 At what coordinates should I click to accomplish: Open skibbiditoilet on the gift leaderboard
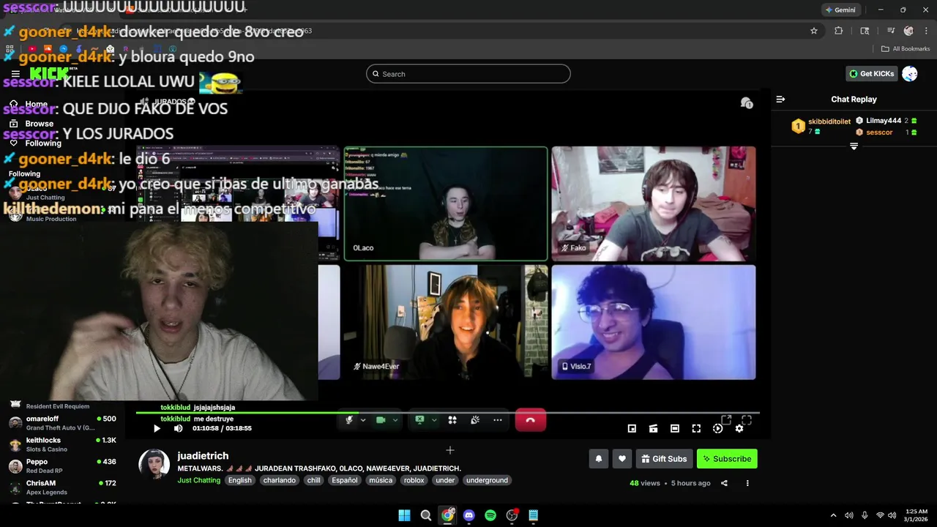pyautogui.click(x=829, y=122)
